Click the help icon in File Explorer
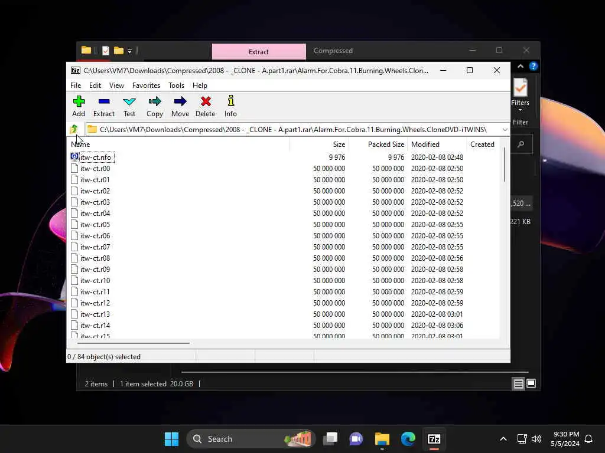 click(534, 66)
